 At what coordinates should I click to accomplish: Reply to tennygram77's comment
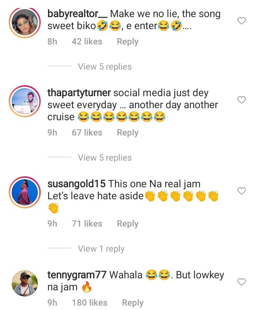click(132, 303)
